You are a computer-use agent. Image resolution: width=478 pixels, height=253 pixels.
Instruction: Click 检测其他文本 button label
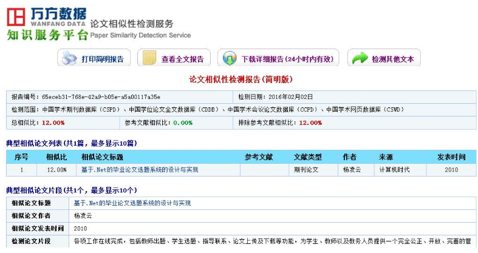393,59
